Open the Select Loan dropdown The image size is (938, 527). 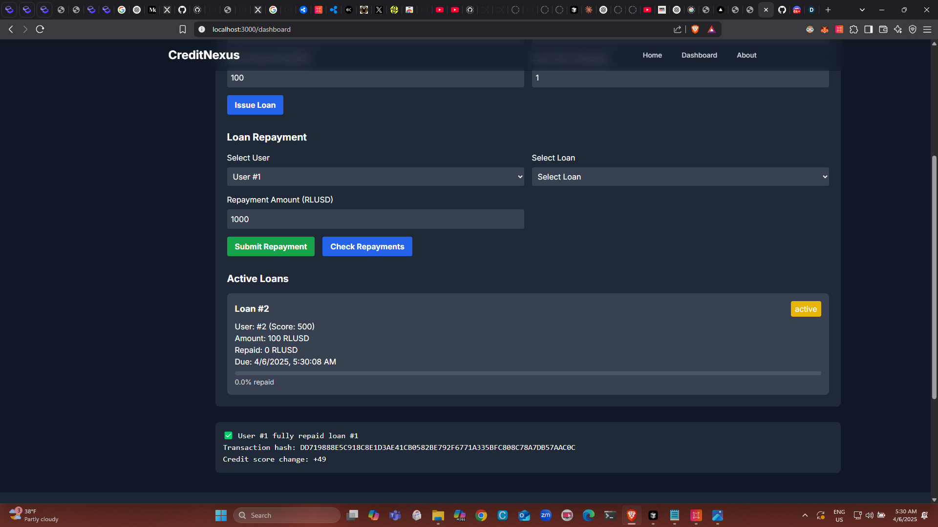point(680,177)
